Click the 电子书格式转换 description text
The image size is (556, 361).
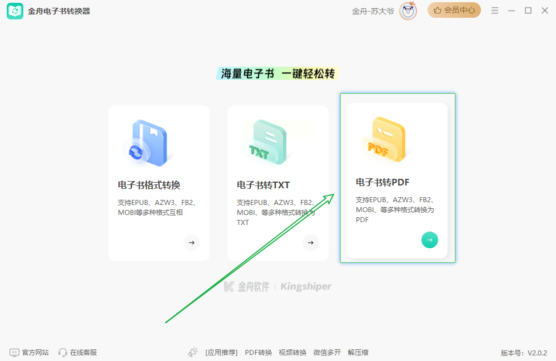tap(157, 208)
